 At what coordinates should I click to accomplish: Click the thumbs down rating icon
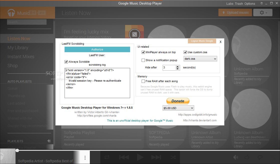pos(260,157)
